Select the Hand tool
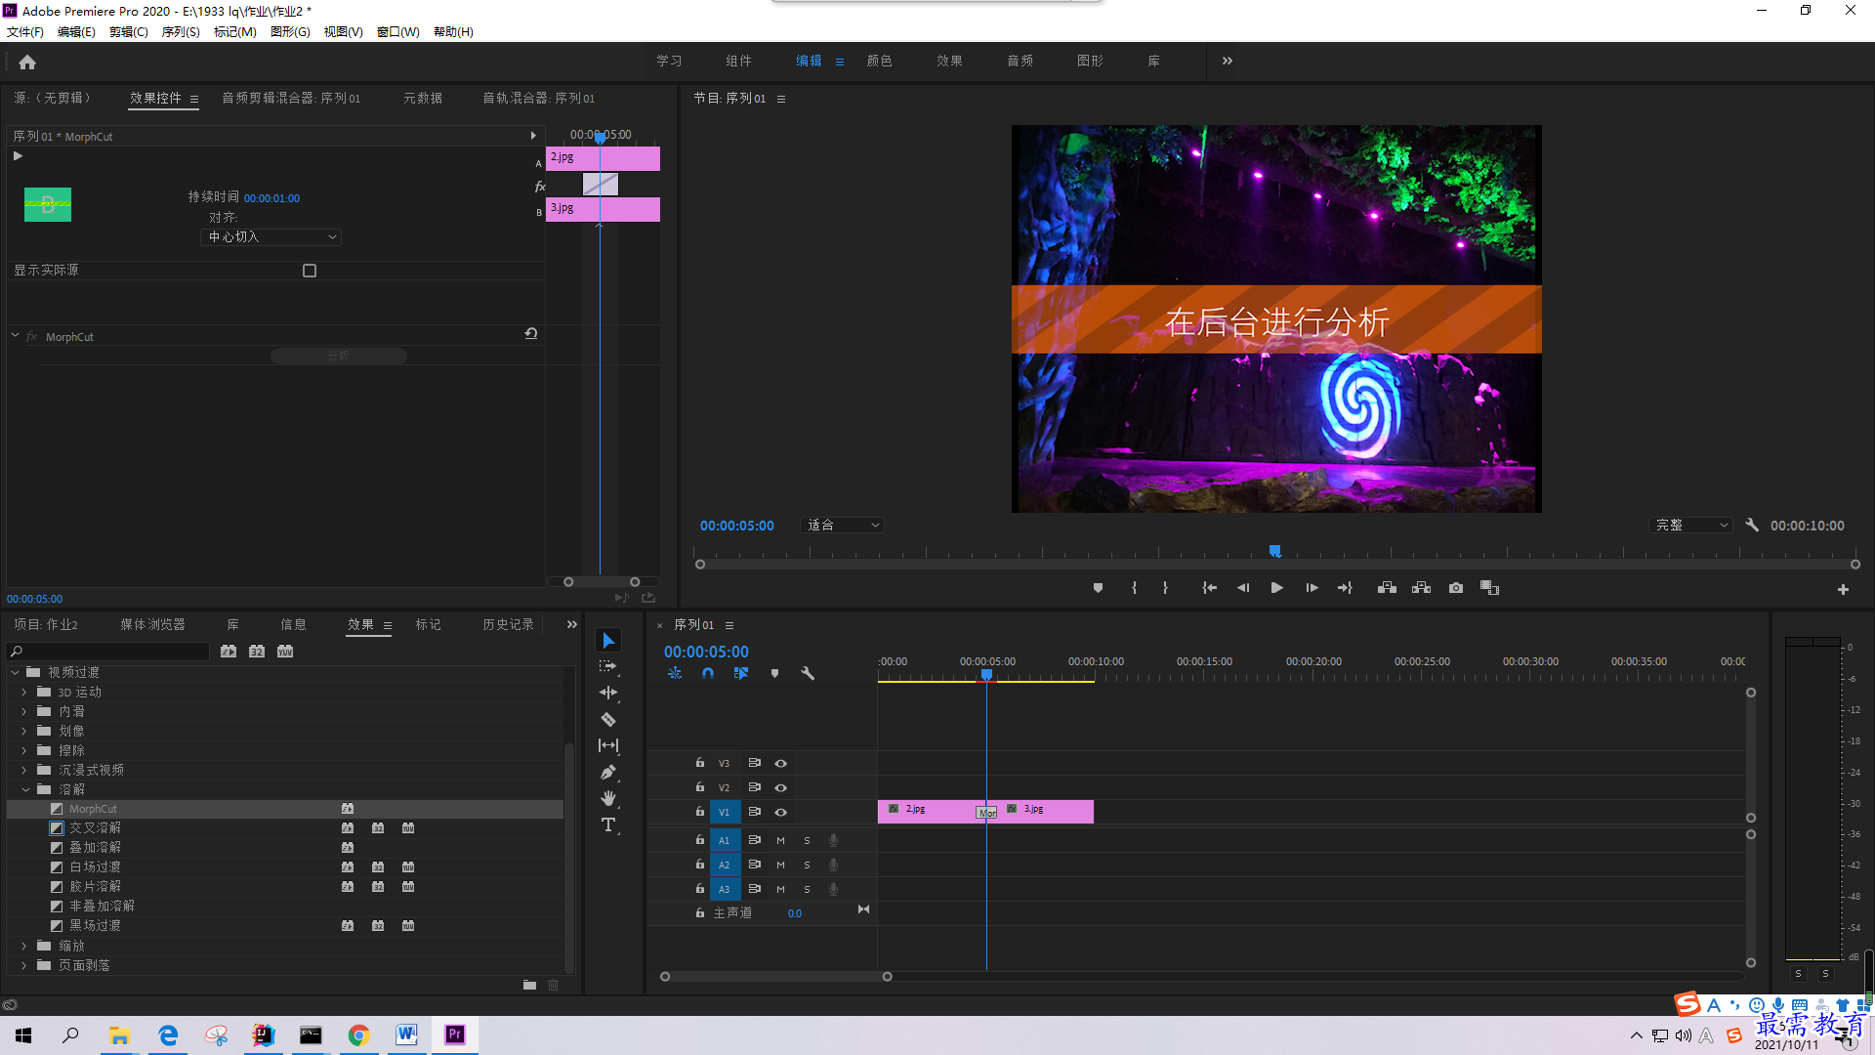 [x=608, y=798]
